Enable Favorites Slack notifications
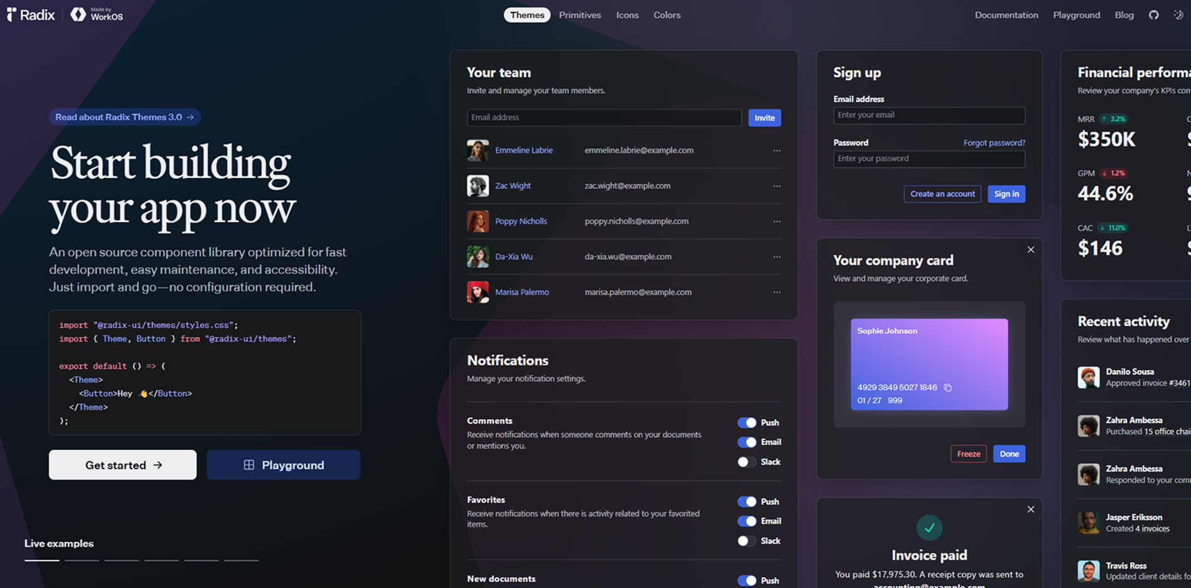Image resolution: width=1191 pixels, height=588 pixels. pyautogui.click(x=747, y=541)
